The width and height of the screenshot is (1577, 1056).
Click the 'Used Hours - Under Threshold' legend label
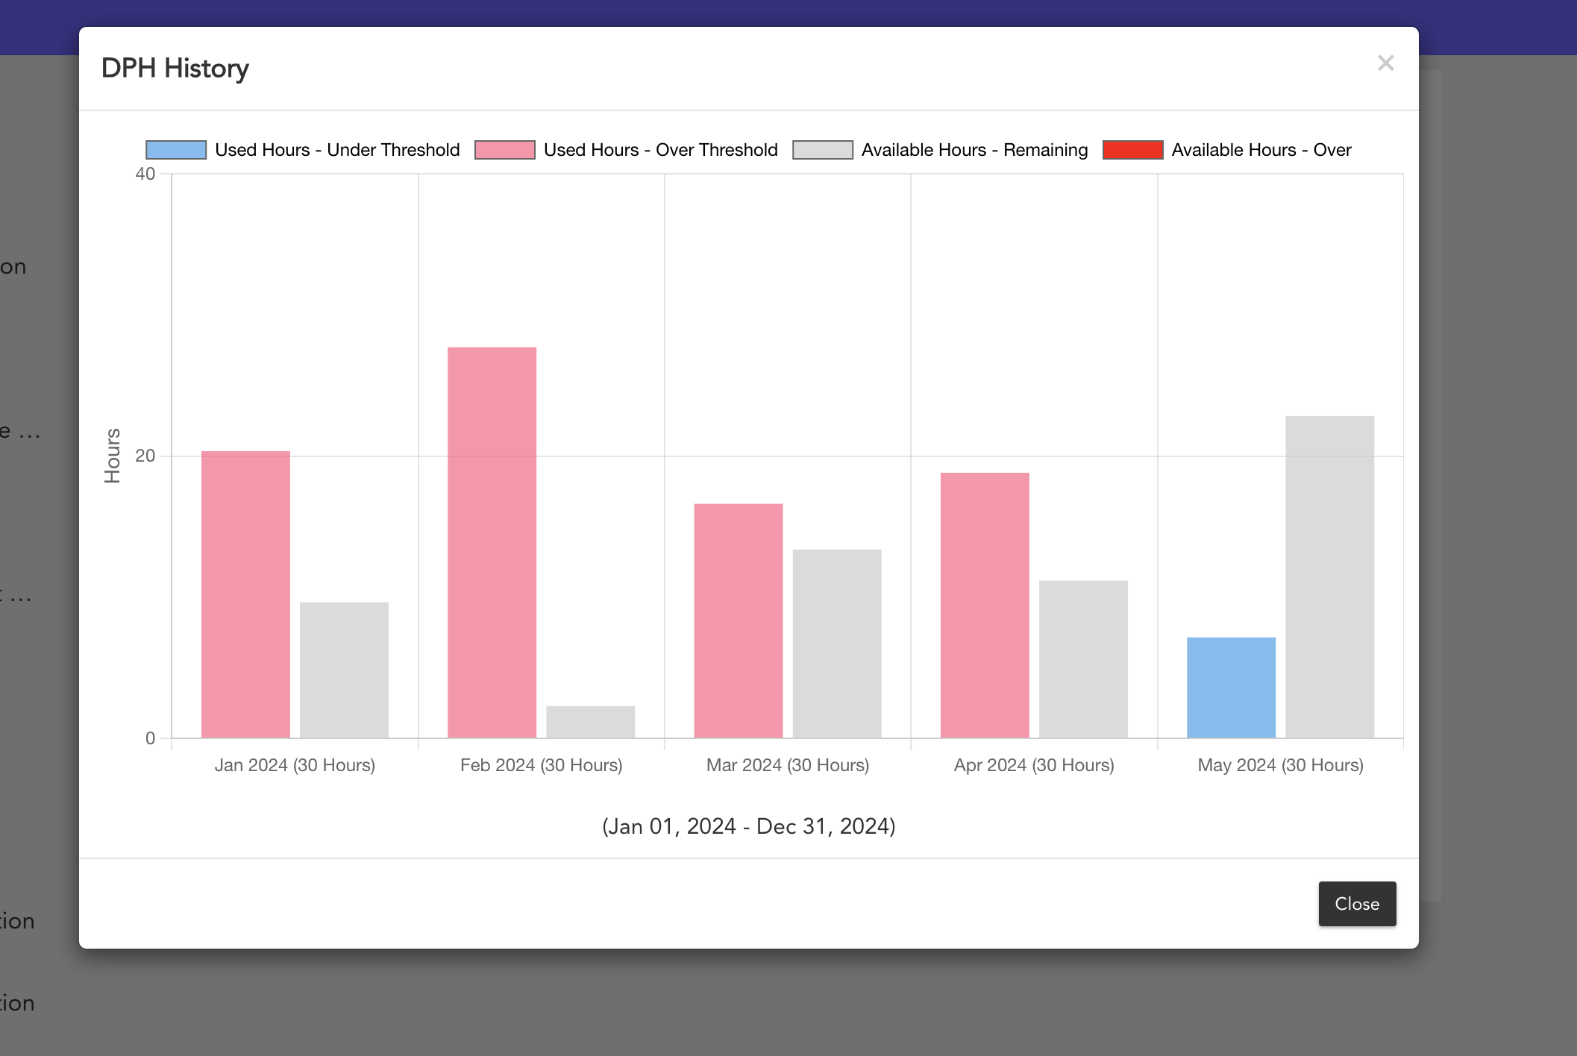(337, 150)
